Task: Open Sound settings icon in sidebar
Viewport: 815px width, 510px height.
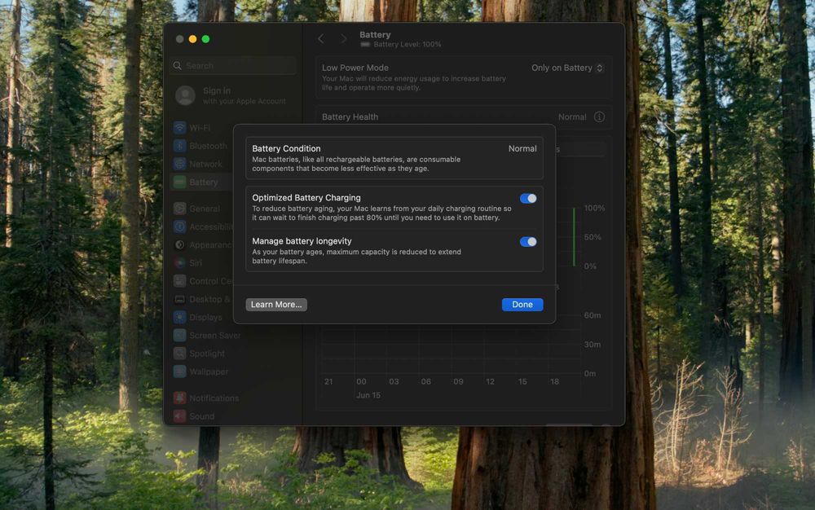Action: point(180,416)
